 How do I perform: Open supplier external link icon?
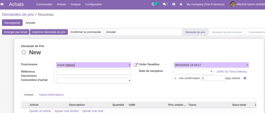136,65
